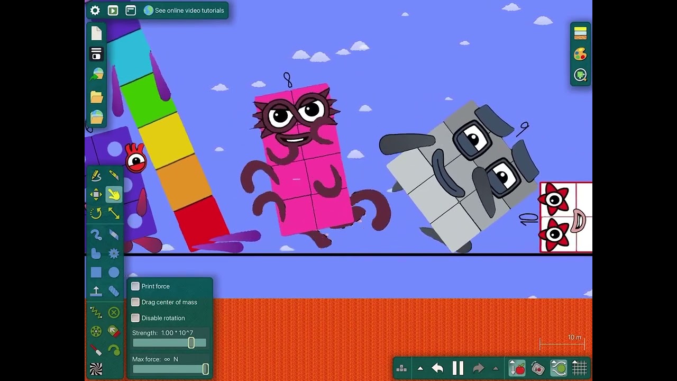Toggle the grid display
This screenshot has width=677, height=381.
580,368
